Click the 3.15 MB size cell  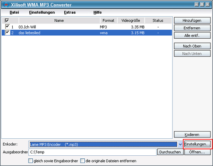[138, 33]
